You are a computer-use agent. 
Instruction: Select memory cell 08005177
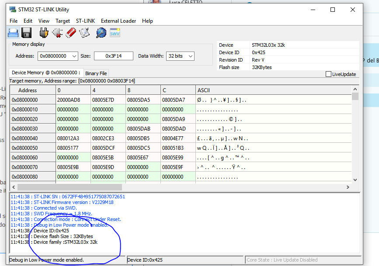pos(73,148)
